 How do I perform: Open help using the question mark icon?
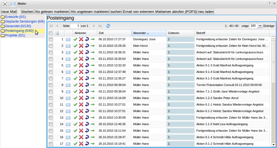(x=269, y=4)
